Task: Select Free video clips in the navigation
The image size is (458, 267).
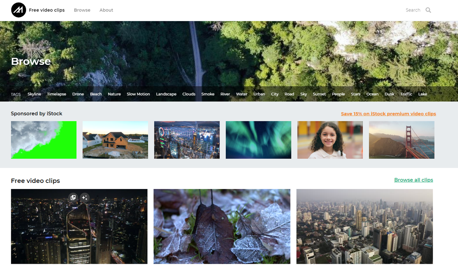Action: tap(47, 10)
